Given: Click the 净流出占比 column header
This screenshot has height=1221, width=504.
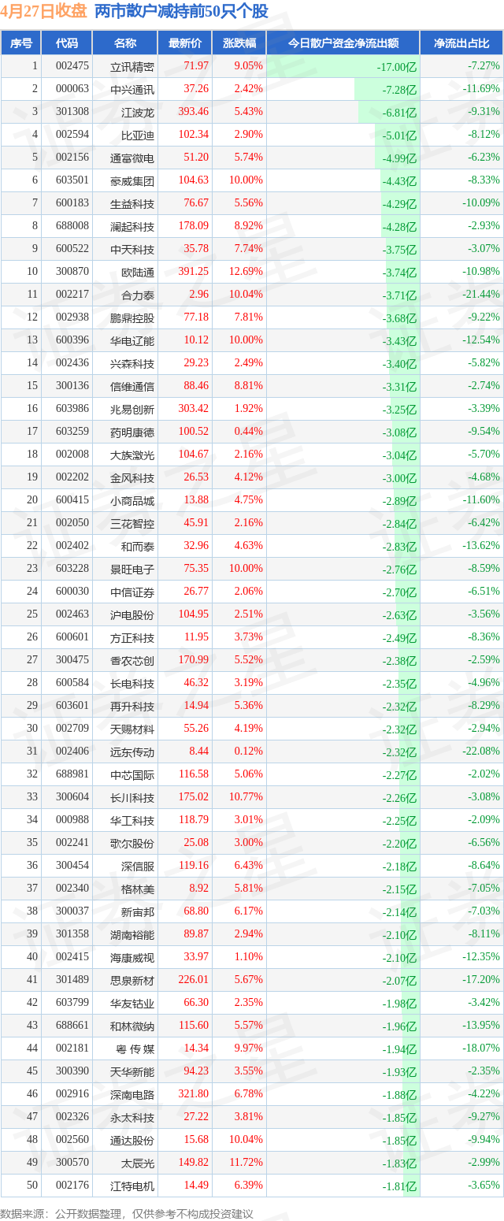Looking at the screenshot, I should [461, 43].
